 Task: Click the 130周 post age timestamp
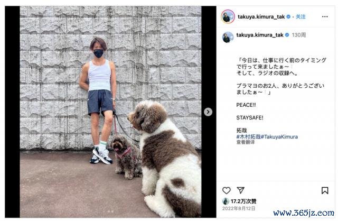(299, 35)
